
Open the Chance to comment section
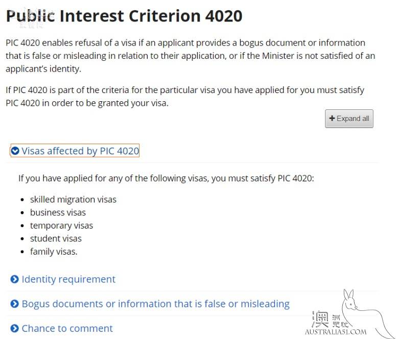62,328
